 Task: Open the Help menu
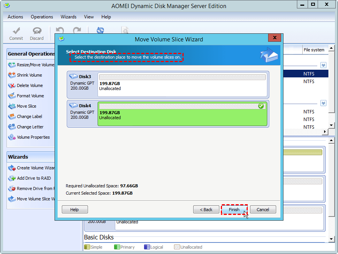[x=106, y=17]
